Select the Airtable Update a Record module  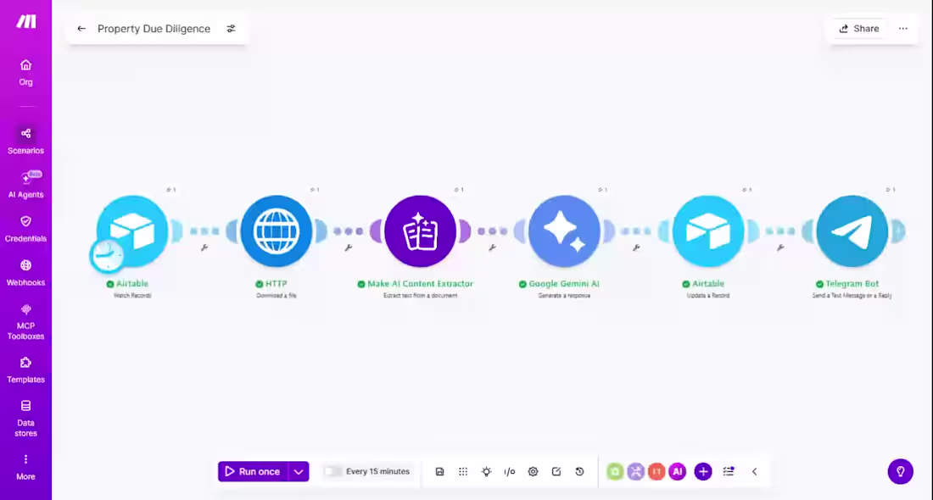708,231
